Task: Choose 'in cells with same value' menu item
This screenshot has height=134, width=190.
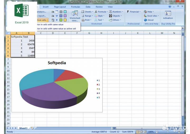Action: coord(59,24)
